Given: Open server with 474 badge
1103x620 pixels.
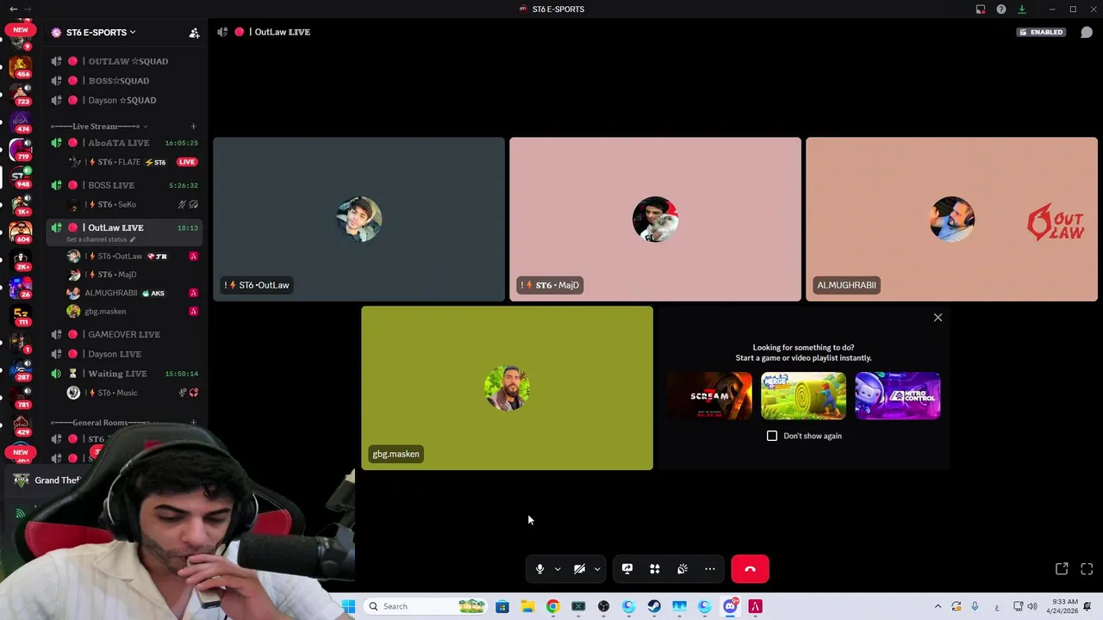Looking at the screenshot, I should pos(21,121).
